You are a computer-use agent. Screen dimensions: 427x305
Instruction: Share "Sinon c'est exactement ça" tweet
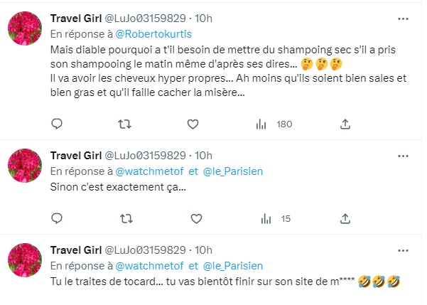tap(345, 219)
